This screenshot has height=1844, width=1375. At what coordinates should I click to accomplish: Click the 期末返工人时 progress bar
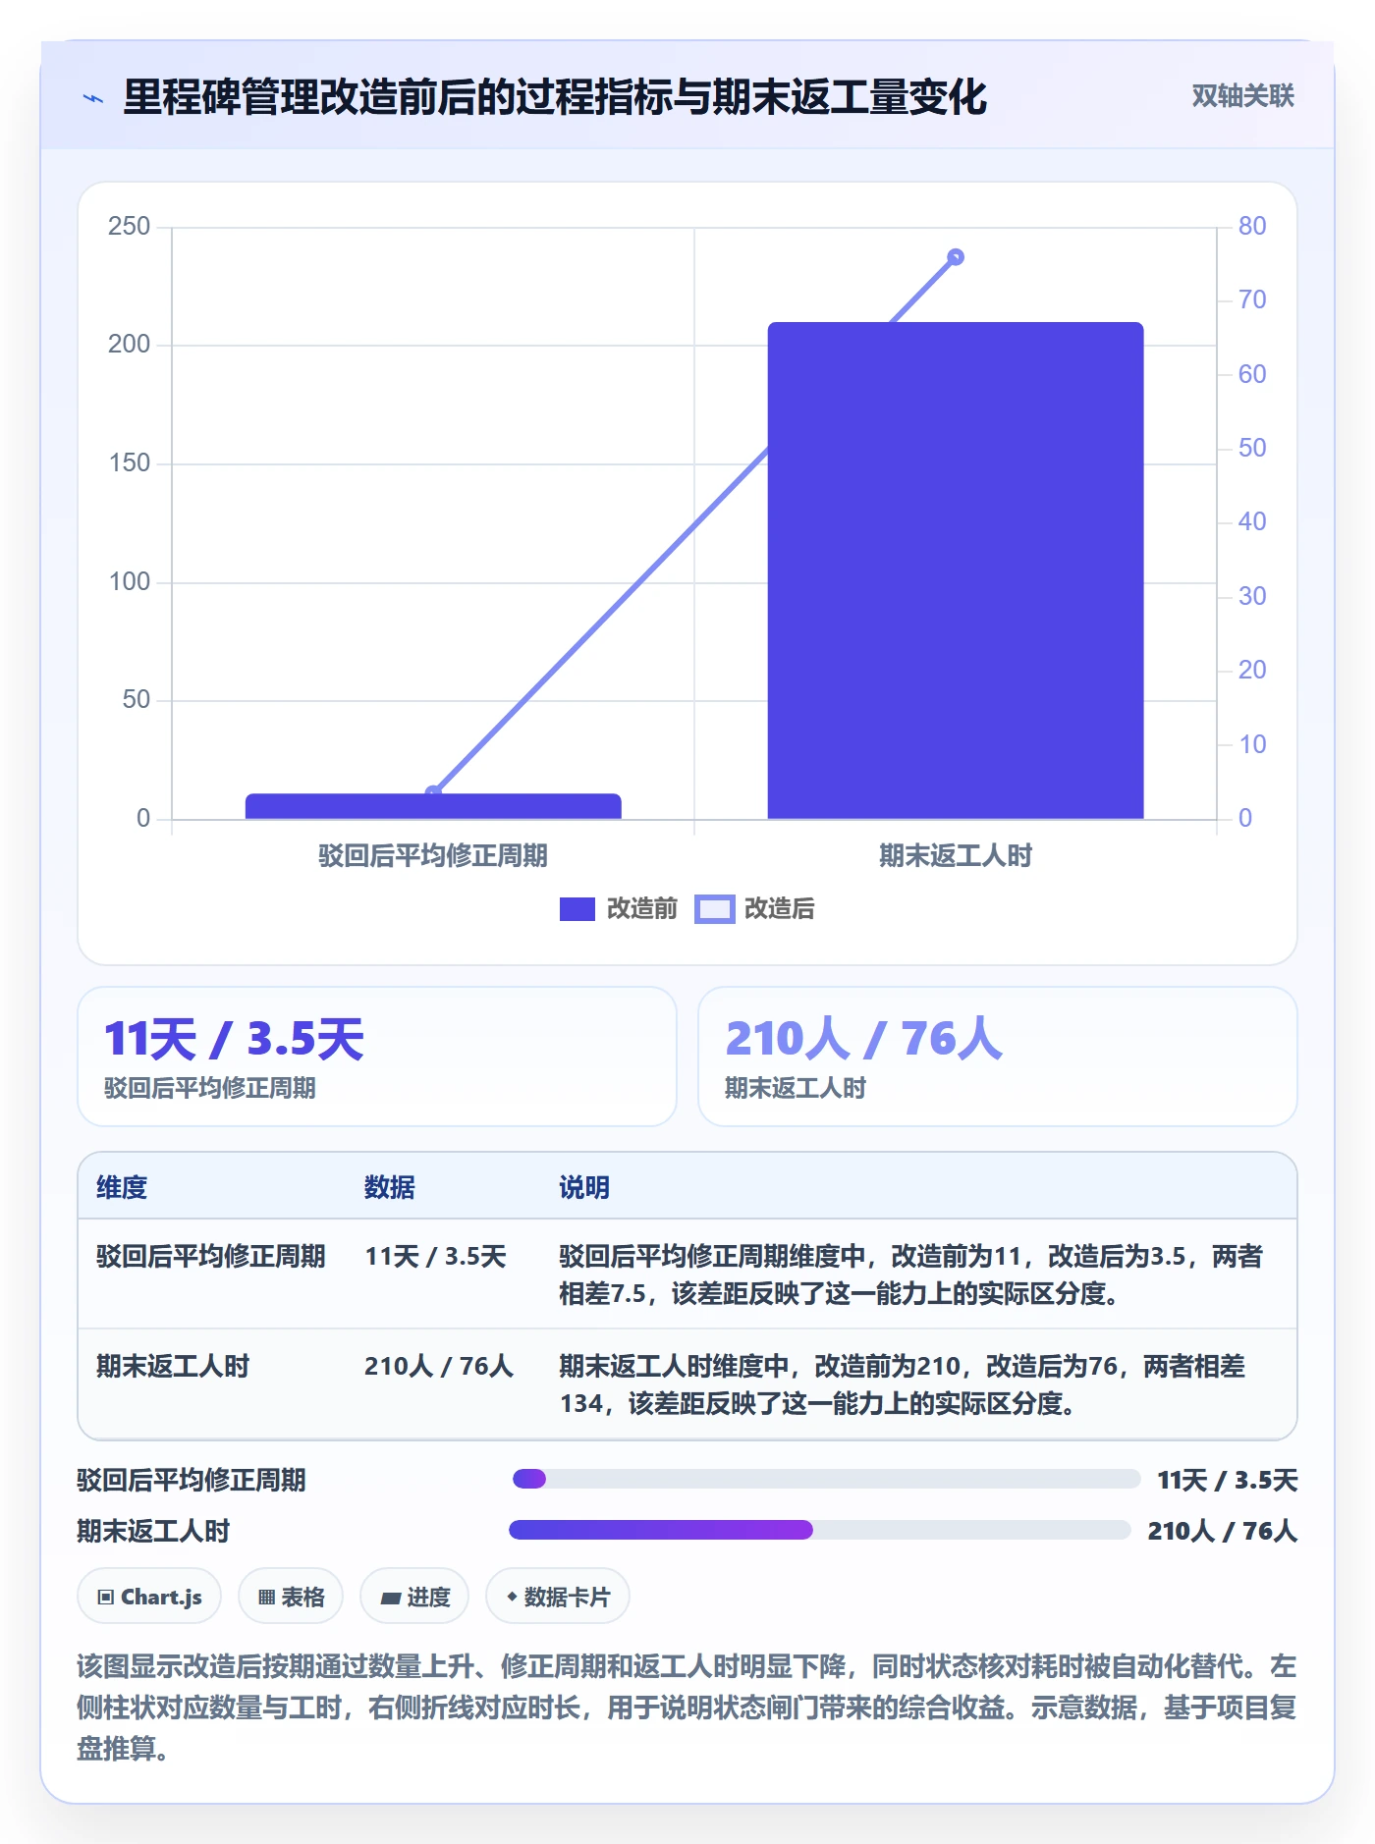pos(820,1530)
